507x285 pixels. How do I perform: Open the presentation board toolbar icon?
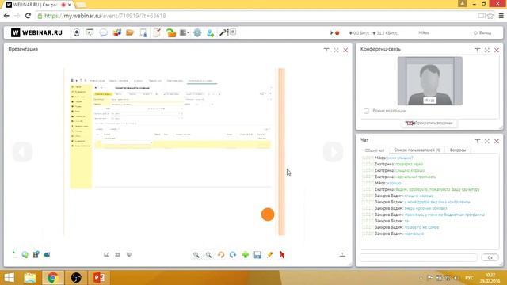90,32
